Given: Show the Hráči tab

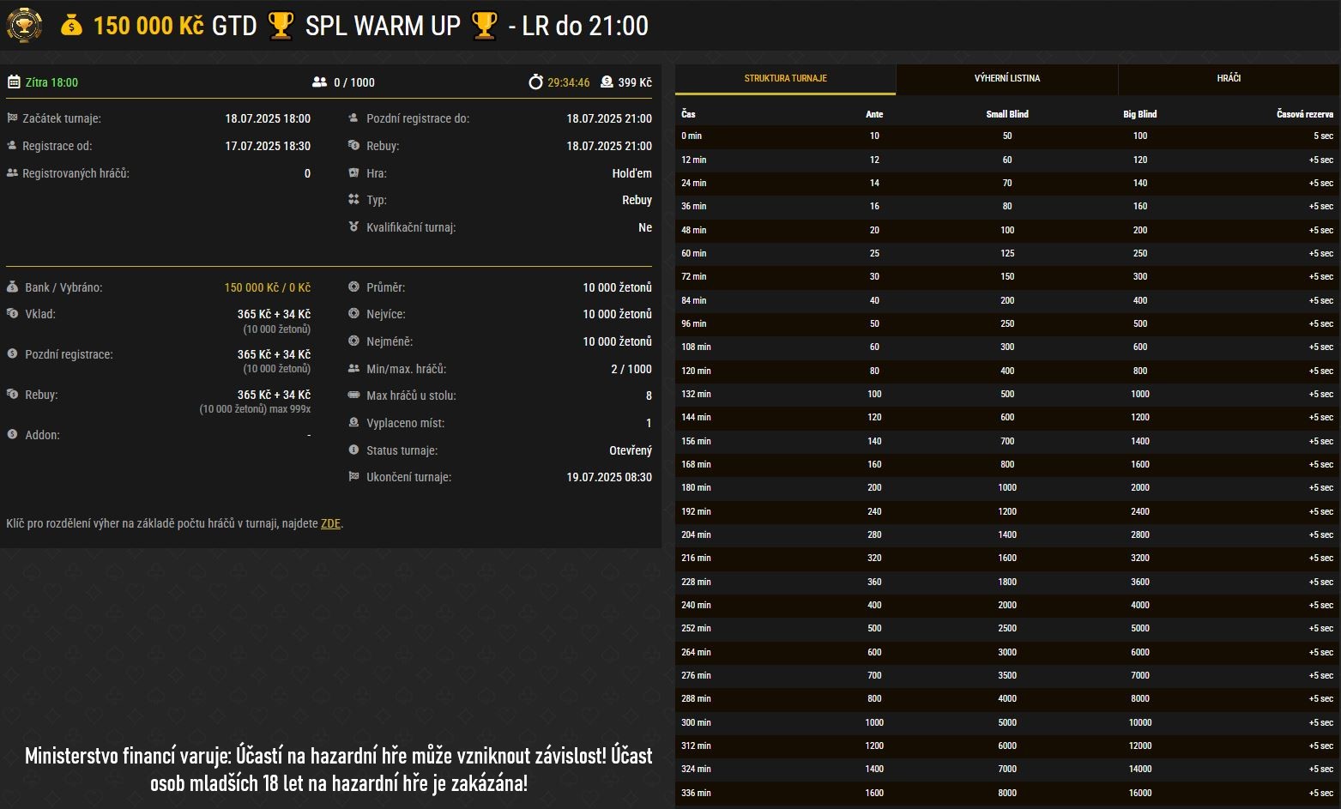Looking at the screenshot, I should [1228, 78].
